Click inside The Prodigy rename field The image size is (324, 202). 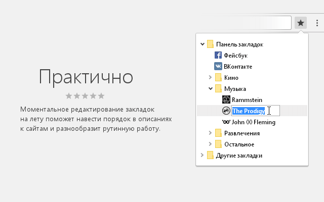[256, 111]
